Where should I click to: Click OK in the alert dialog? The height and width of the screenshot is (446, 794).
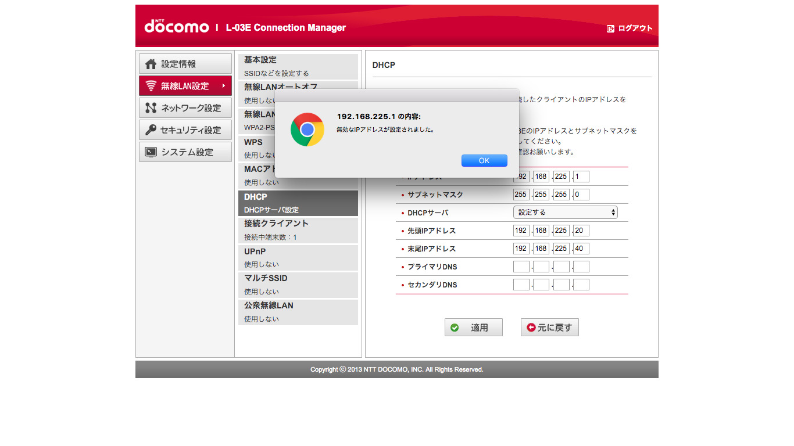point(484,161)
